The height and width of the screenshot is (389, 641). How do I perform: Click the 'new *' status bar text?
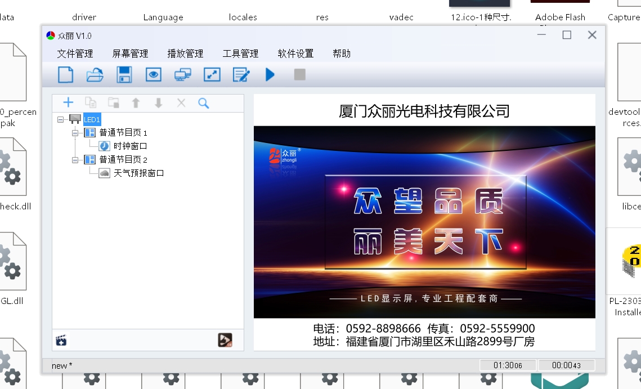[62, 366]
